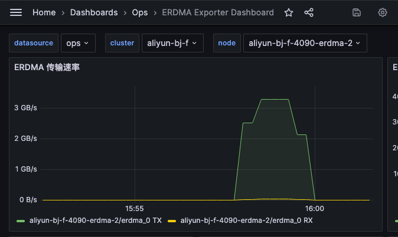Click the datasource variable label
Image resolution: width=398 pixels, height=237 pixels.
[34, 43]
